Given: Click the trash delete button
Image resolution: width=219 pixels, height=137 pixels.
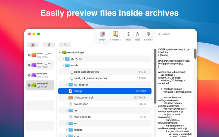Looking at the screenshot, I should point(49,45).
